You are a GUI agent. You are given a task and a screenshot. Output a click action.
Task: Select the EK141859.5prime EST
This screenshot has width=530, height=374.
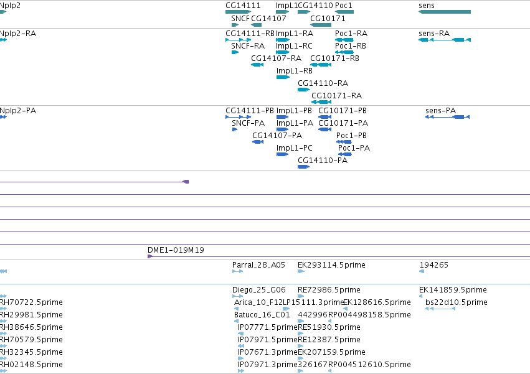(x=421, y=296)
